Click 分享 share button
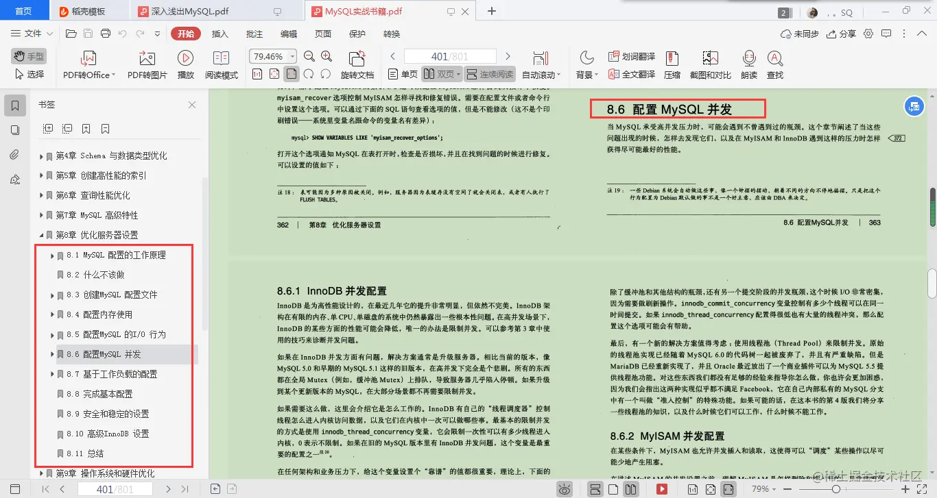937x498 pixels. [841, 34]
